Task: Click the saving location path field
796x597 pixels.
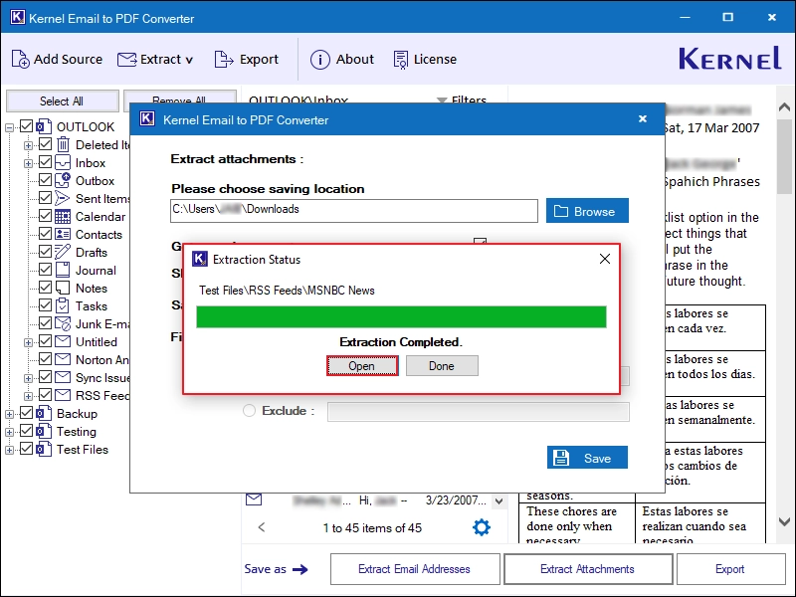Action: [354, 211]
